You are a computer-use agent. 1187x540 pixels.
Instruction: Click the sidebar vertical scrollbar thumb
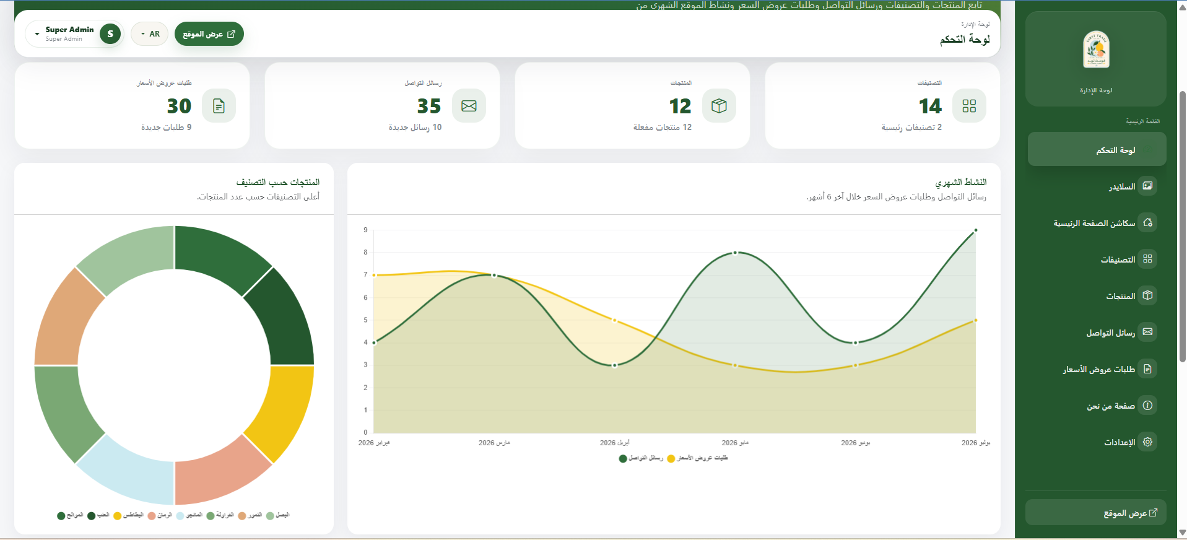[x=1182, y=226]
